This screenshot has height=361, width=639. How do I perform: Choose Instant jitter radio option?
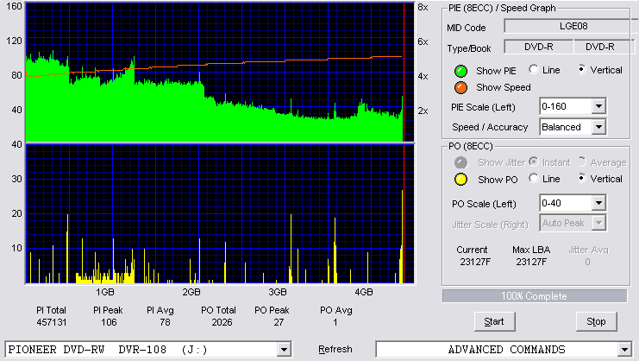click(534, 162)
